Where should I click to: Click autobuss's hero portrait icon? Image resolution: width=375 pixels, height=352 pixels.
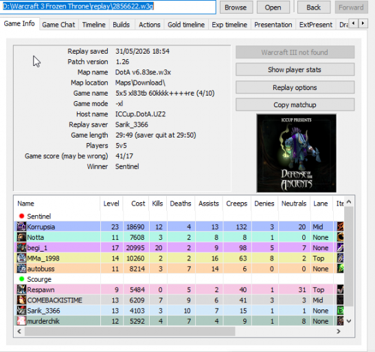(x=21, y=269)
